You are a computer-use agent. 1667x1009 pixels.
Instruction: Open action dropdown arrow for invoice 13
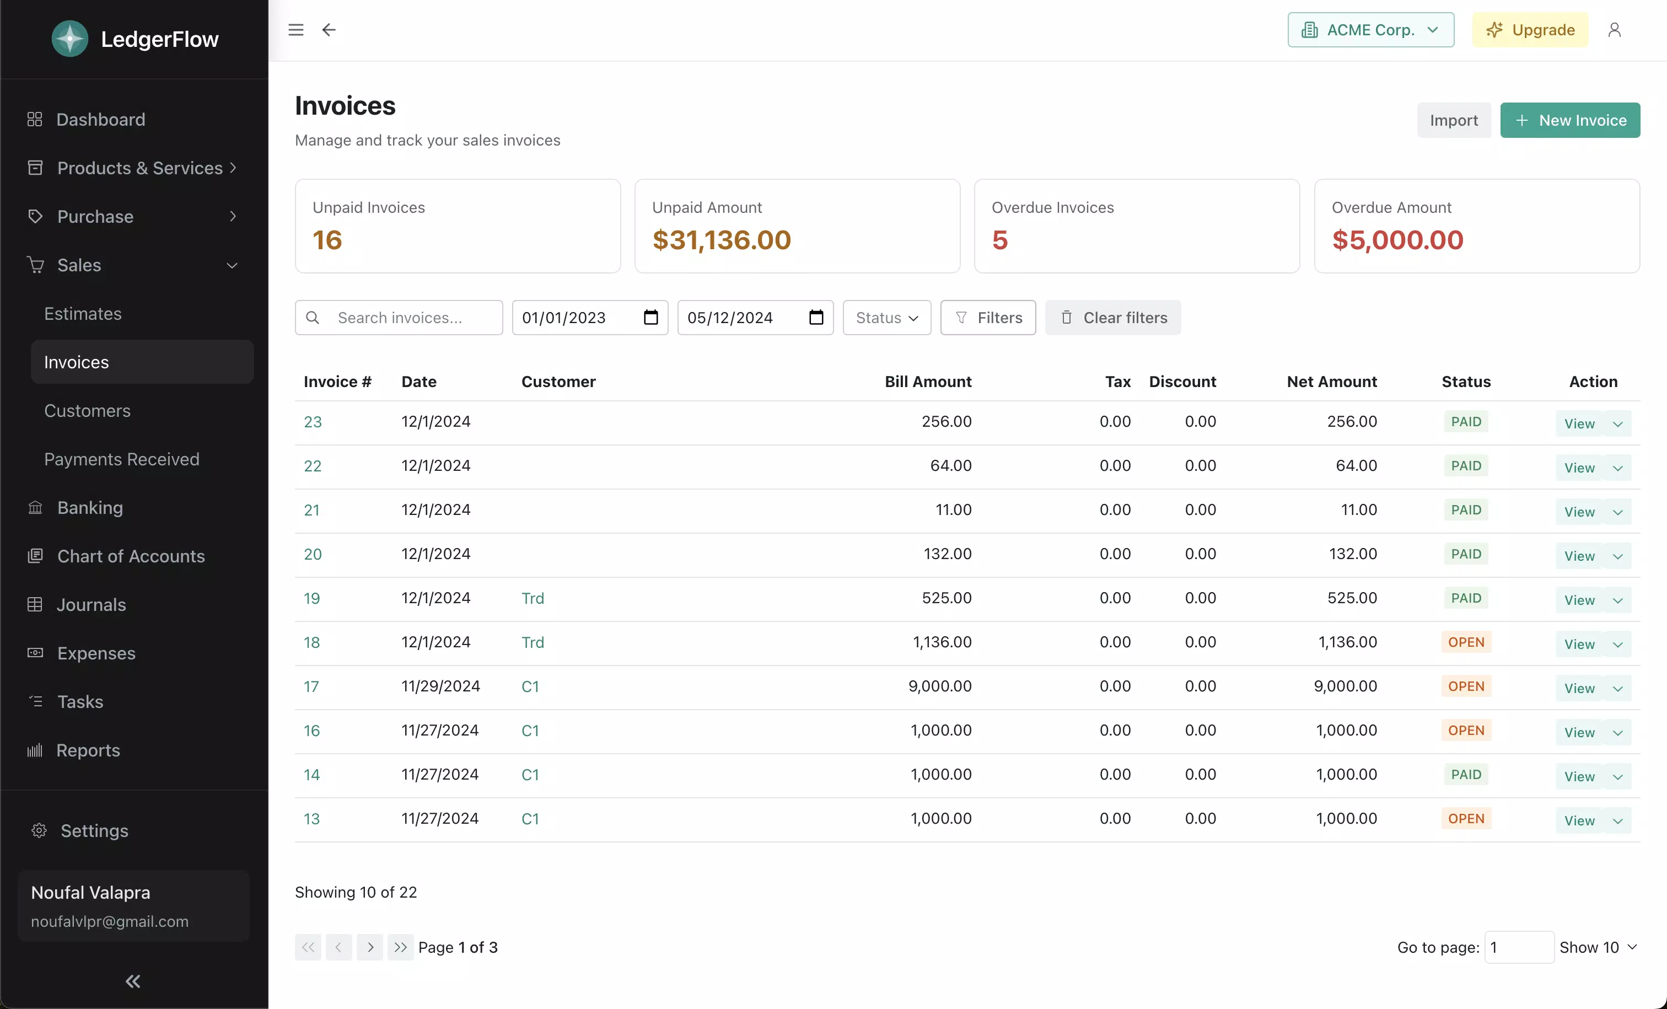pyautogui.click(x=1617, y=821)
